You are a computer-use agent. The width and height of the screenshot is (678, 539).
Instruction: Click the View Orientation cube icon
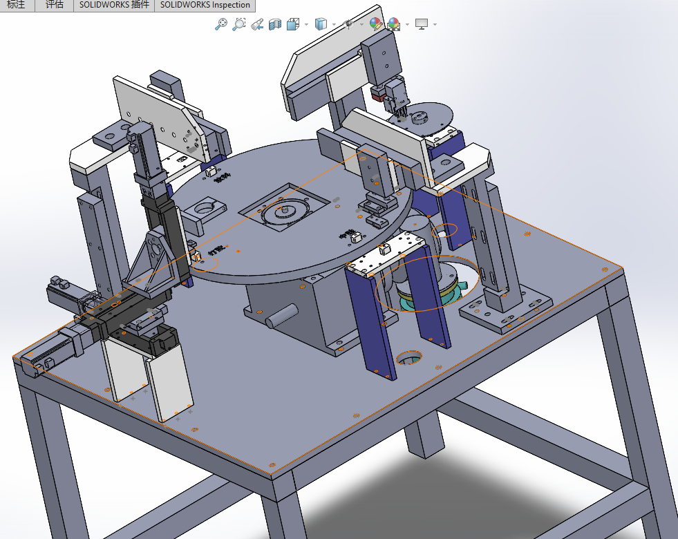(x=293, y=24)
